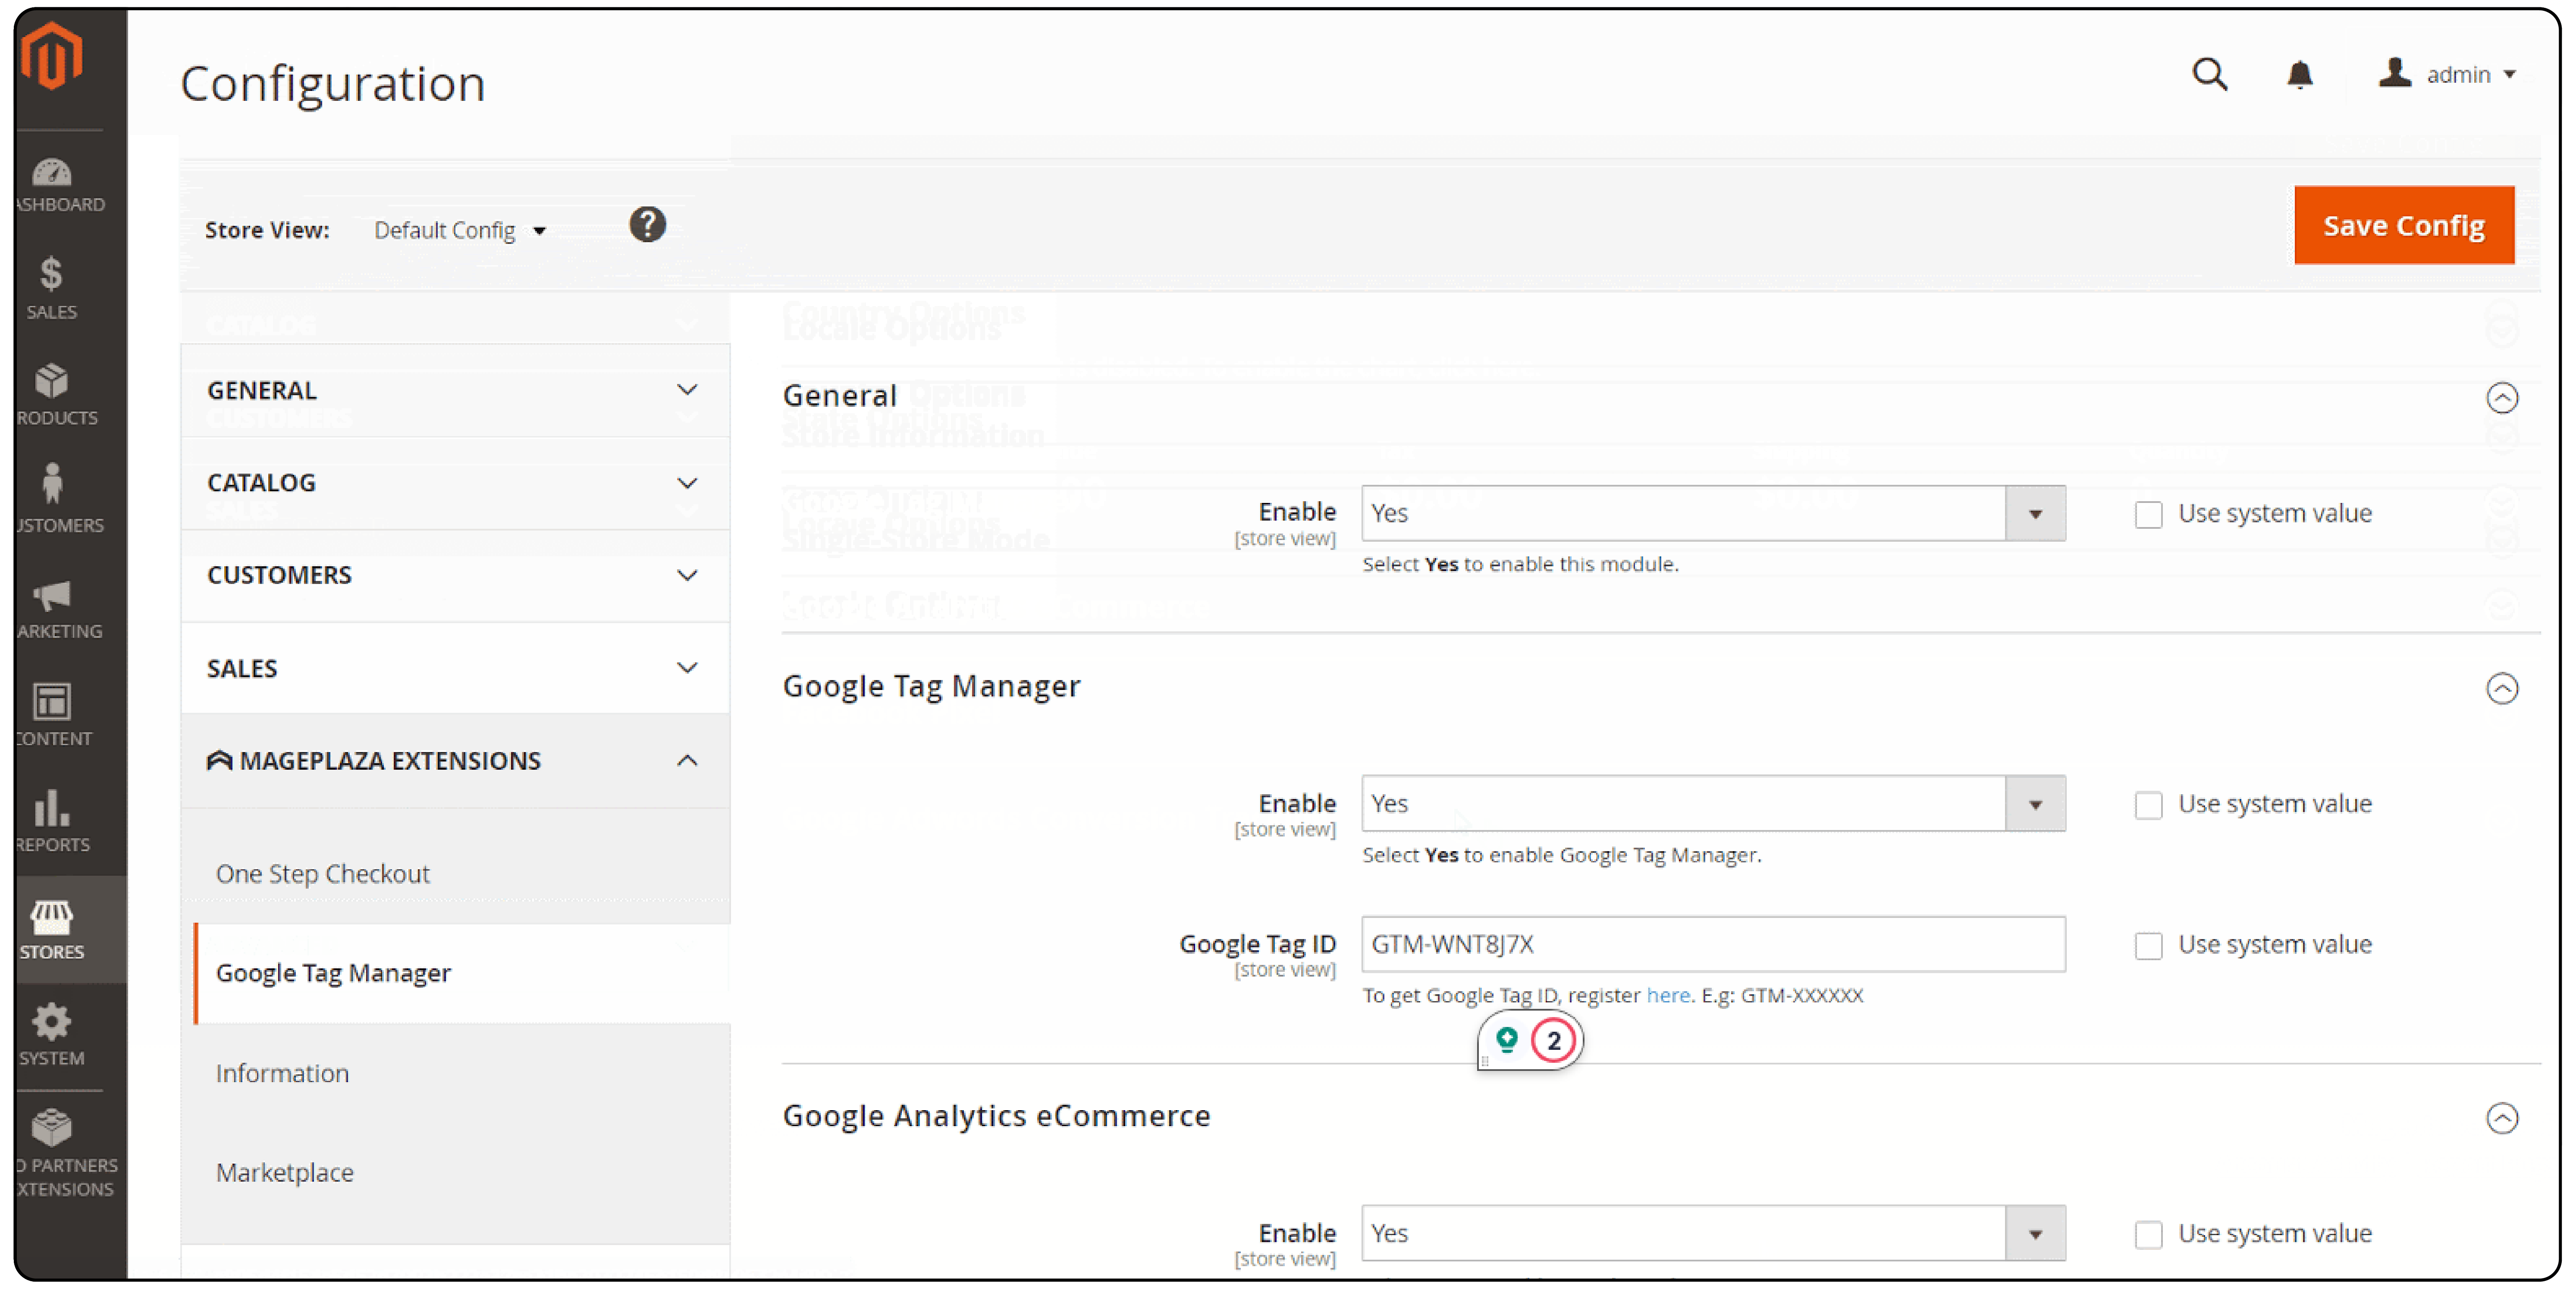Viewport: 2576px width, 1289px height.
Task: Expand the CATALOG config section
Action: (x=455, y=484)
